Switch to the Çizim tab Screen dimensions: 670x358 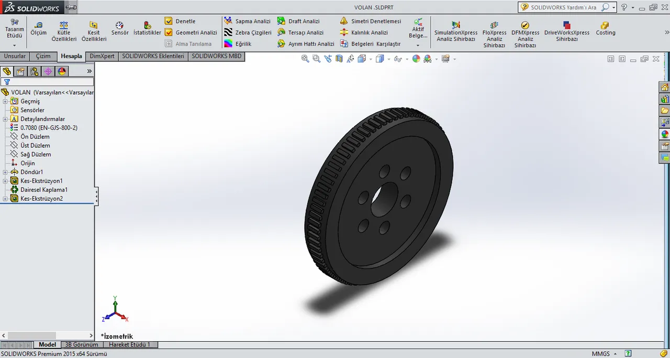click(x=43, y=56)
